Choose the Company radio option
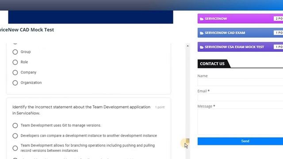 coord(15,72)
